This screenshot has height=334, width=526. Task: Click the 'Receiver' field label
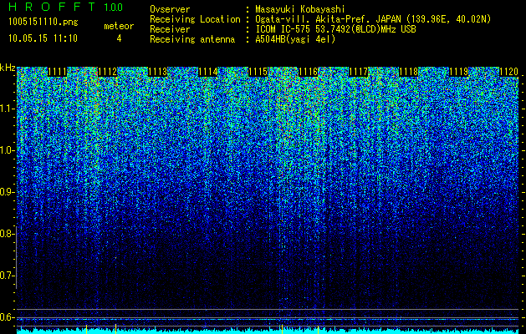[170, 29]
